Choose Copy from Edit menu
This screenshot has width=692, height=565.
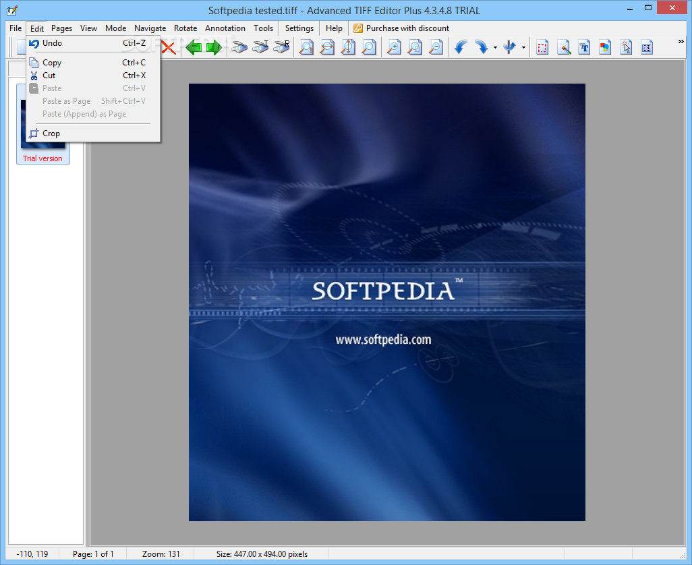[92, 63]
